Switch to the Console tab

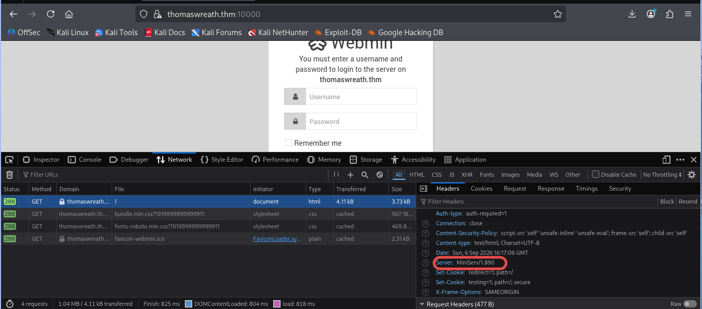(85, 160)
